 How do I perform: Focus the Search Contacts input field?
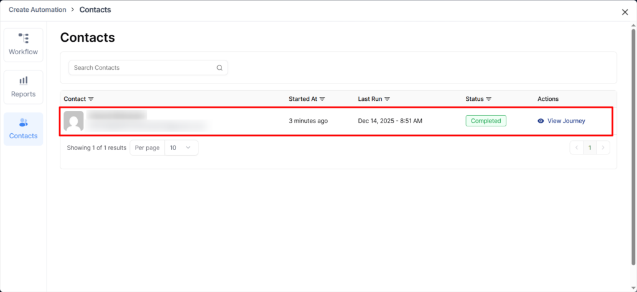[x=143, y=68]
